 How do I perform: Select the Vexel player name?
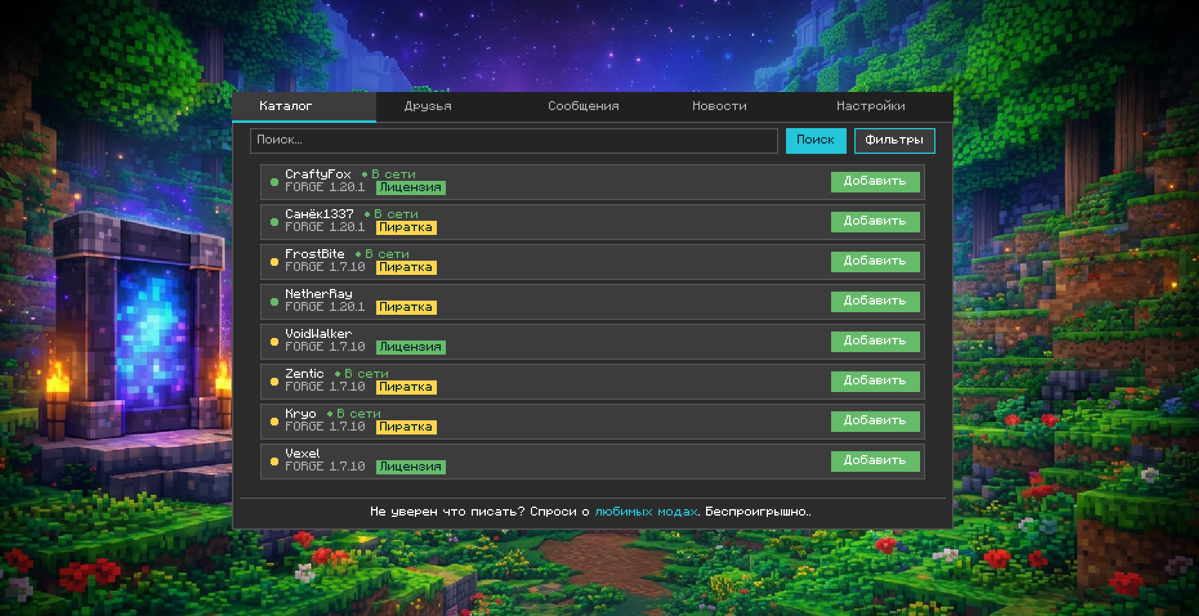coord(302,453)
